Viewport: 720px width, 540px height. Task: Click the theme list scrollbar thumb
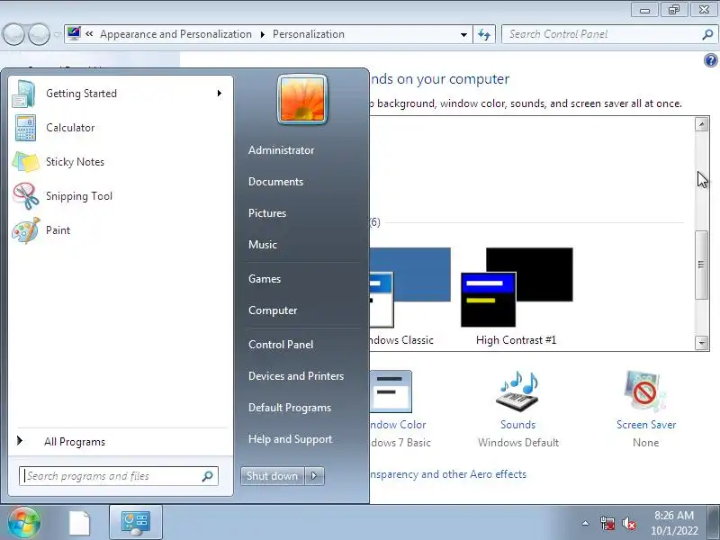[701, 265]
